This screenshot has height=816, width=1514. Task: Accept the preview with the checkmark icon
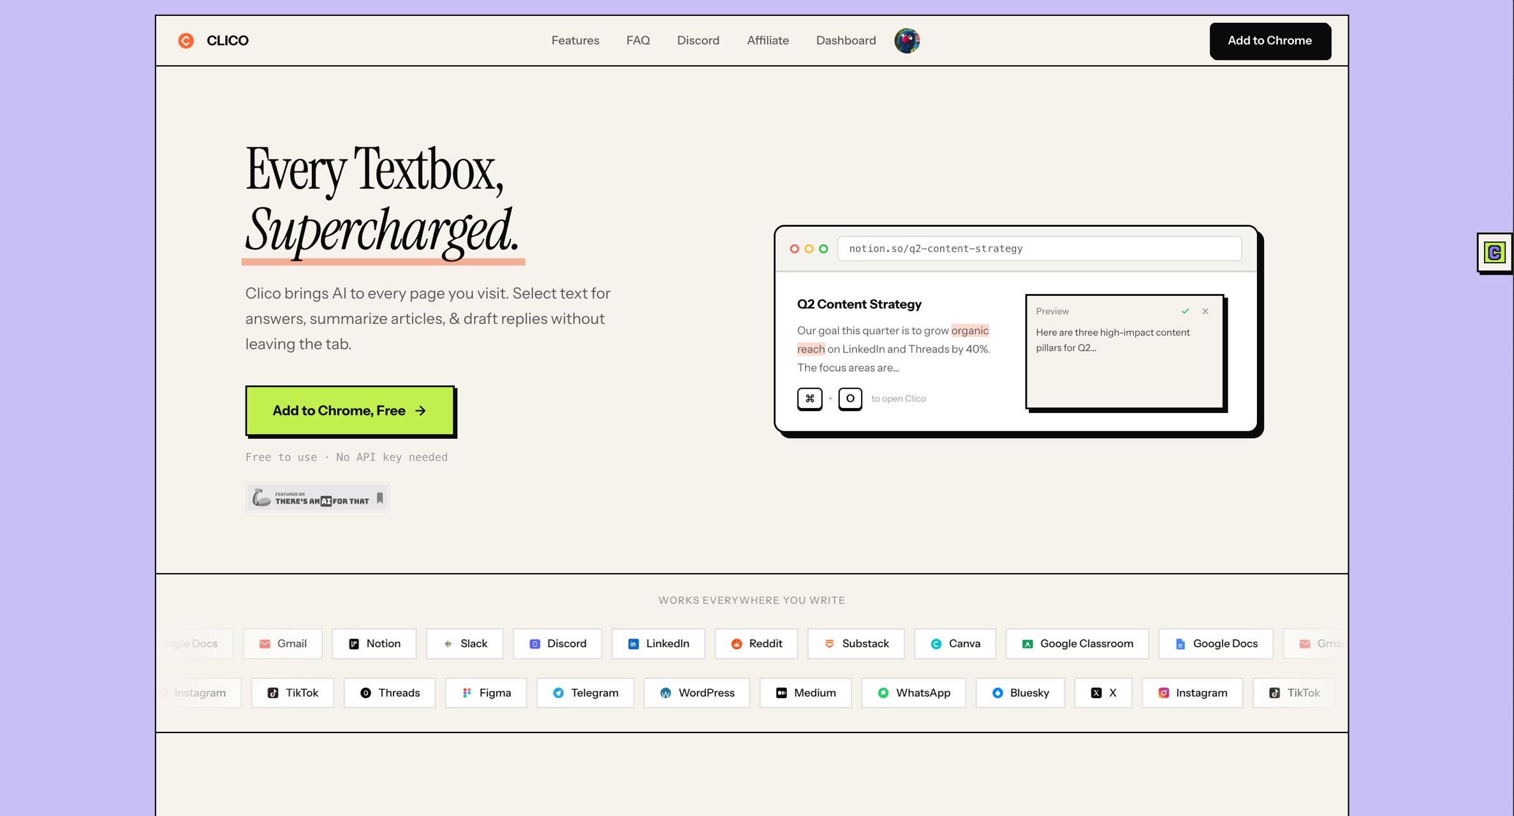[1185, 311]
